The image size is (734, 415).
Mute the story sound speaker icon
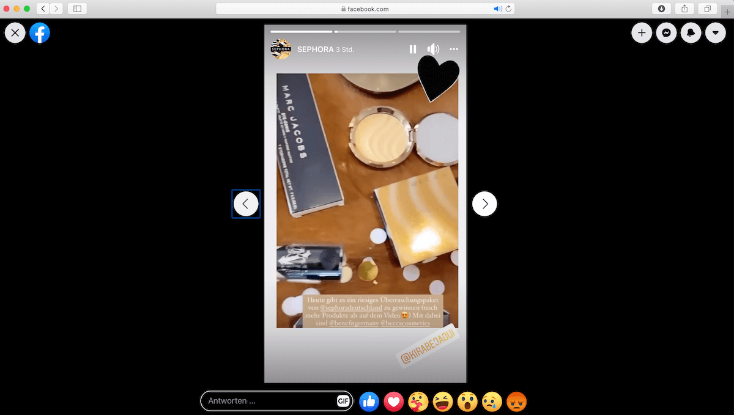[433, 49]
